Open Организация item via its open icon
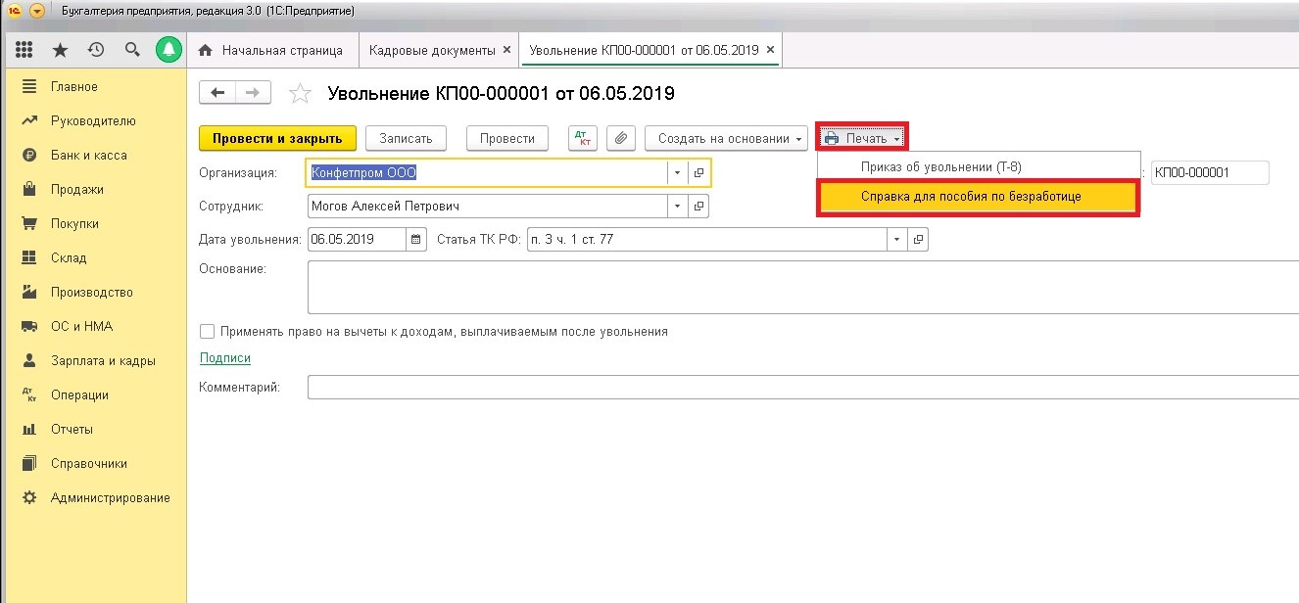Image resolution: width=1299 pixels, height=603 pixels. (699, 173)
